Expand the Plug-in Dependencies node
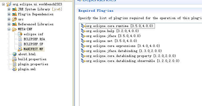The image size is (202, 106). (x=9, y=14)
